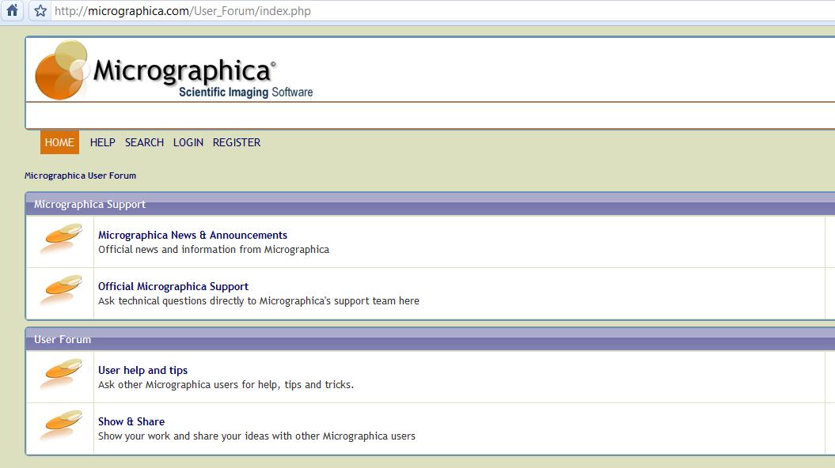Viewport: 835px width, 468px height.
Task: Focus the browser address bar URL
Action: (x=183, y=10)
